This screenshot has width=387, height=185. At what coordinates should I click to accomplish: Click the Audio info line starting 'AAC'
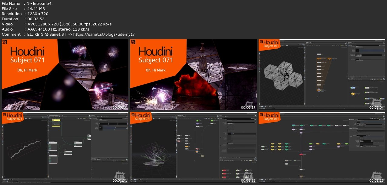pos(58,29)
